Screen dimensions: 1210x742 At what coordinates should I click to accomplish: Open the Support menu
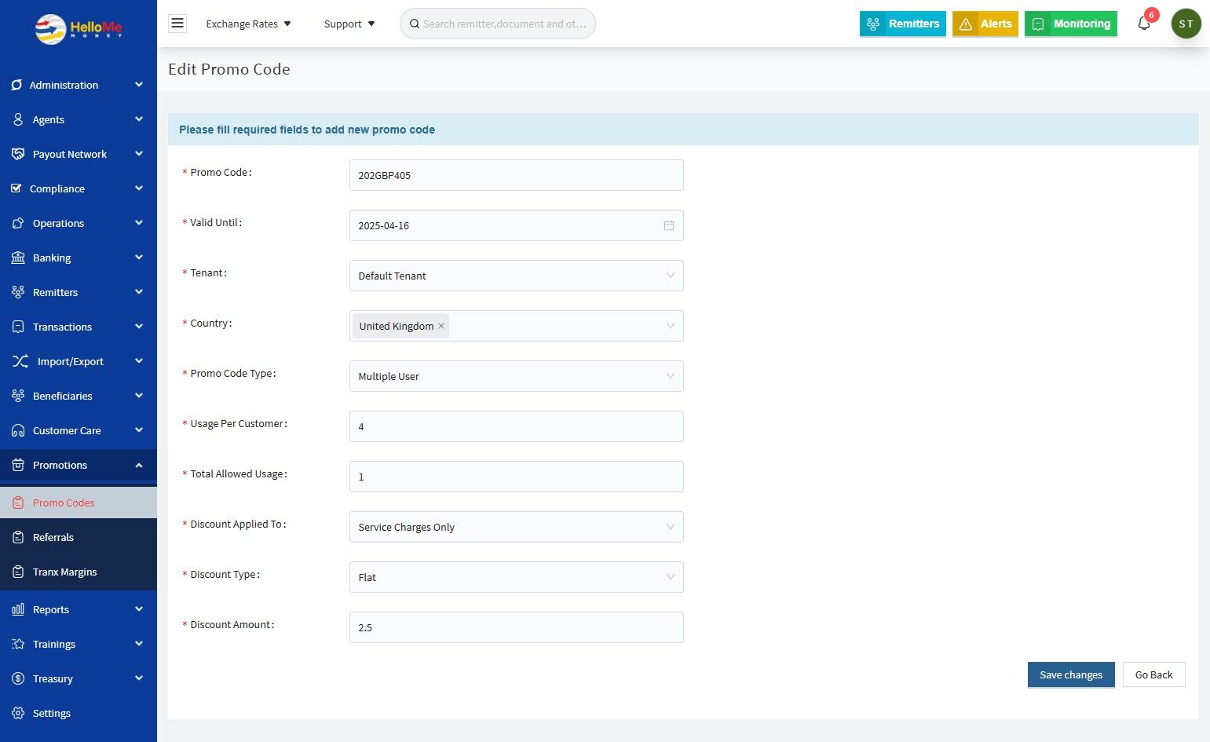point(349,24)
